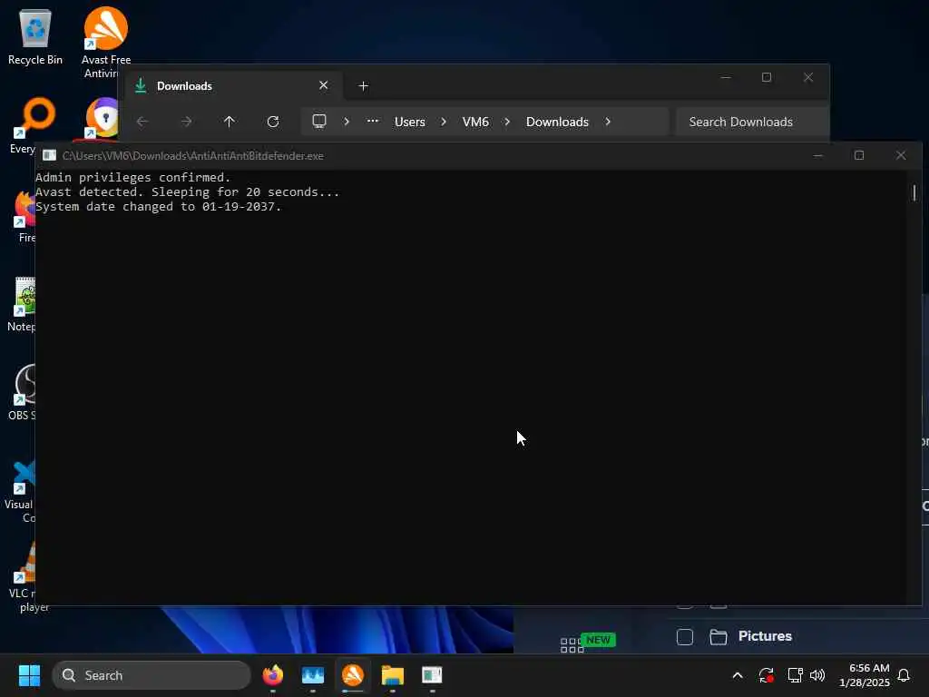Go up one folder in Explorer
The width and height of the screenshot is (929, 697).
coord(230,122)
